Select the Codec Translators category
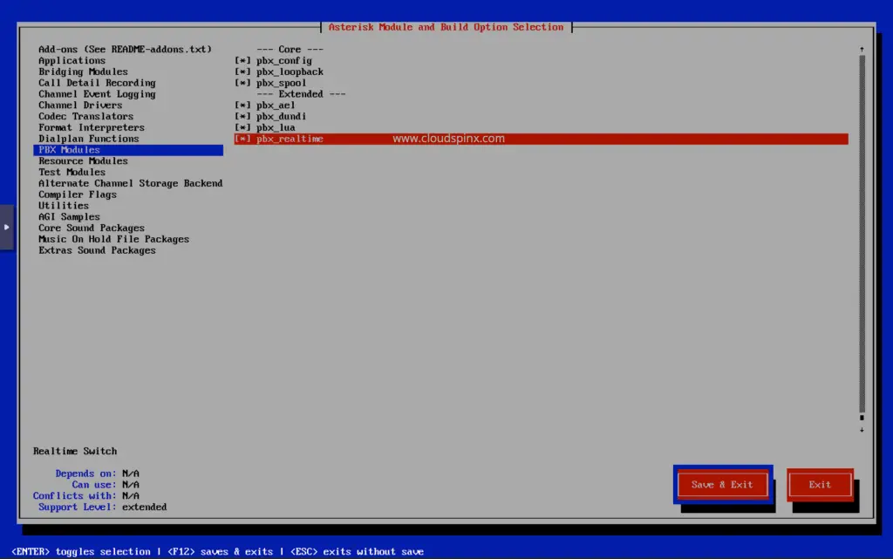The width and height of the screenshot is (893, 559). tap(85, 116)
